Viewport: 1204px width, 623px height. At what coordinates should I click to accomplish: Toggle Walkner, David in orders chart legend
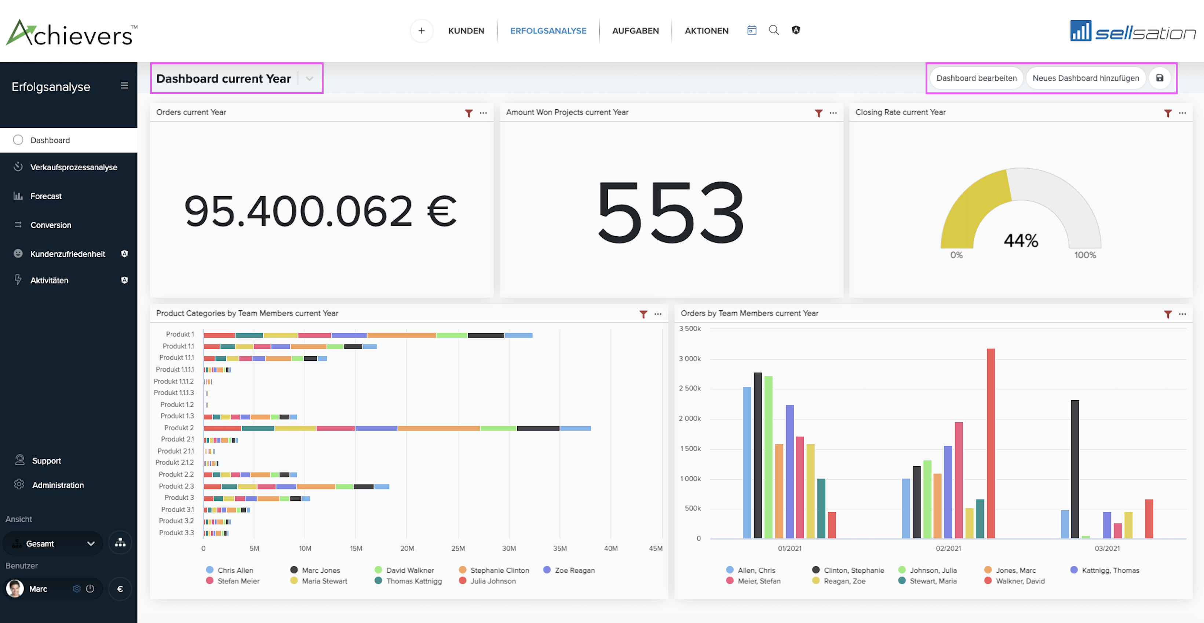1014,581
